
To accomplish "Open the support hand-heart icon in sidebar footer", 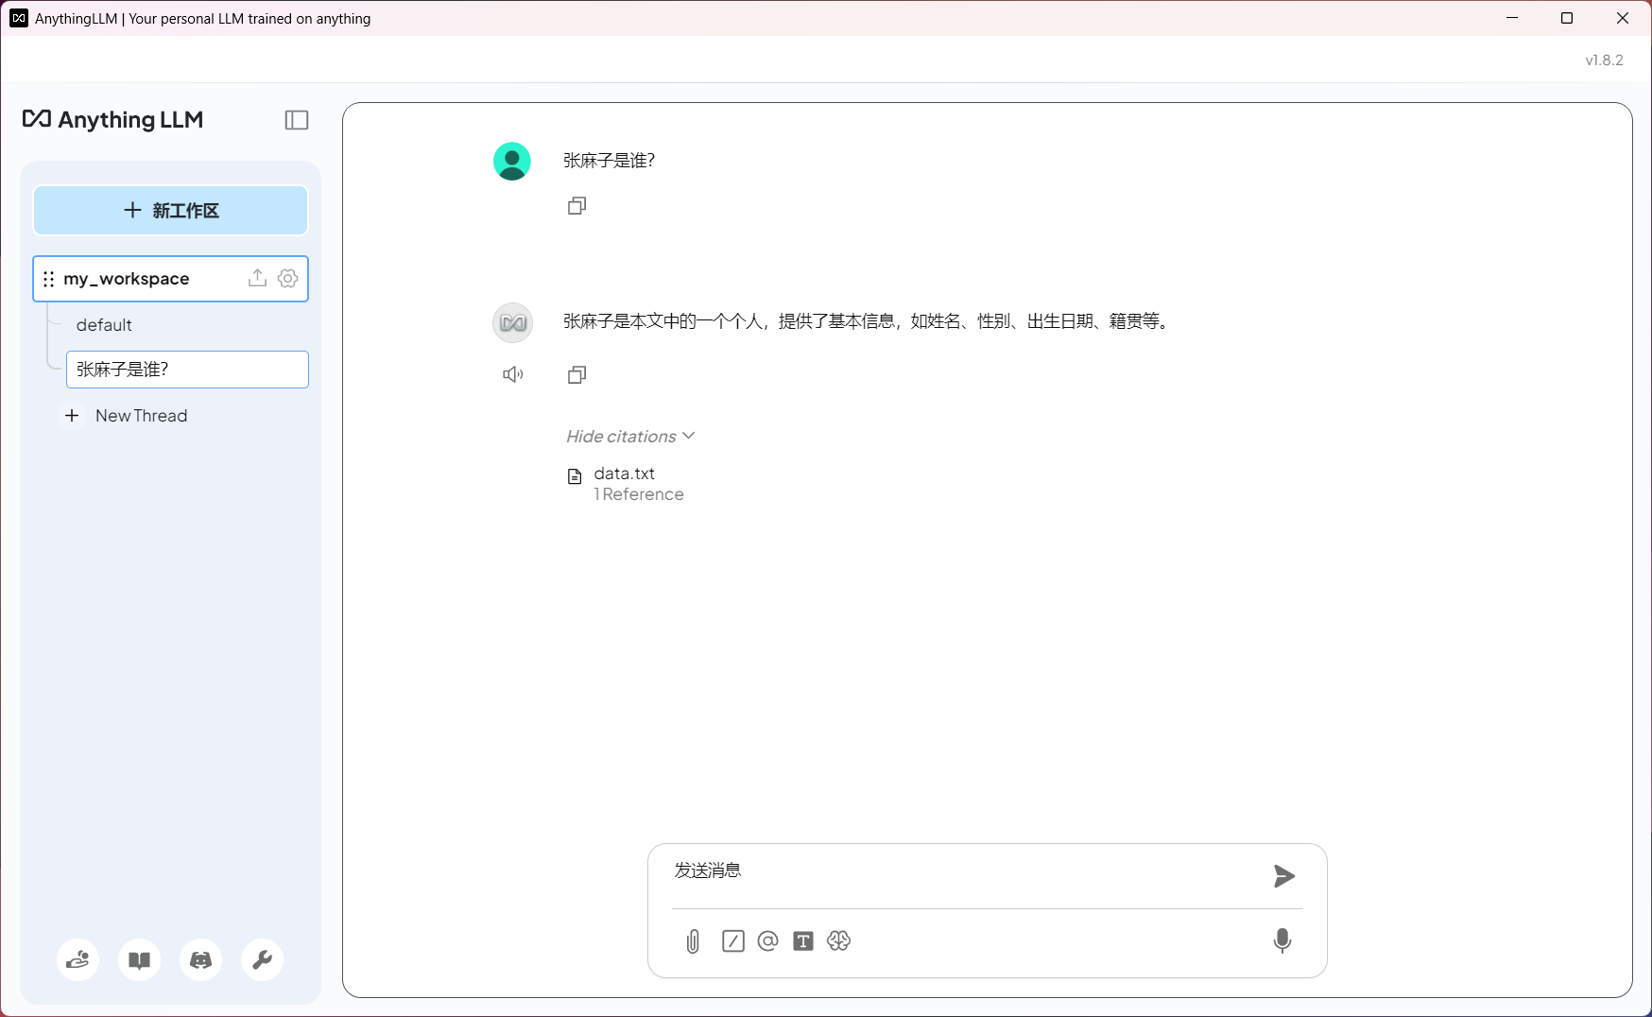I will point(77,960).
